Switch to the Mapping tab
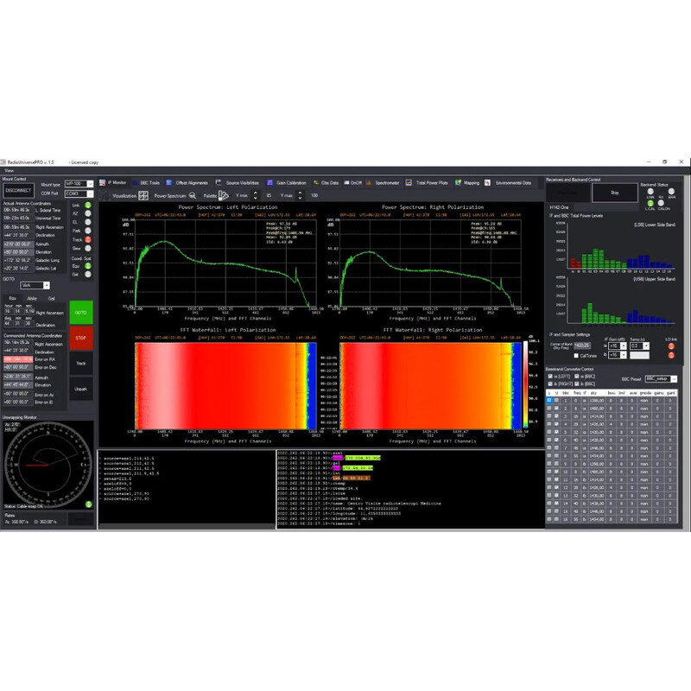Image resolution: width=691 pixels, height=691 pixels. (467, 182)
